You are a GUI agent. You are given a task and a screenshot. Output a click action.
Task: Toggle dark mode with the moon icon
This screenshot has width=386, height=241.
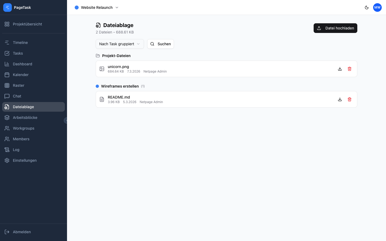pyautogui.click(x=367, y=7)
